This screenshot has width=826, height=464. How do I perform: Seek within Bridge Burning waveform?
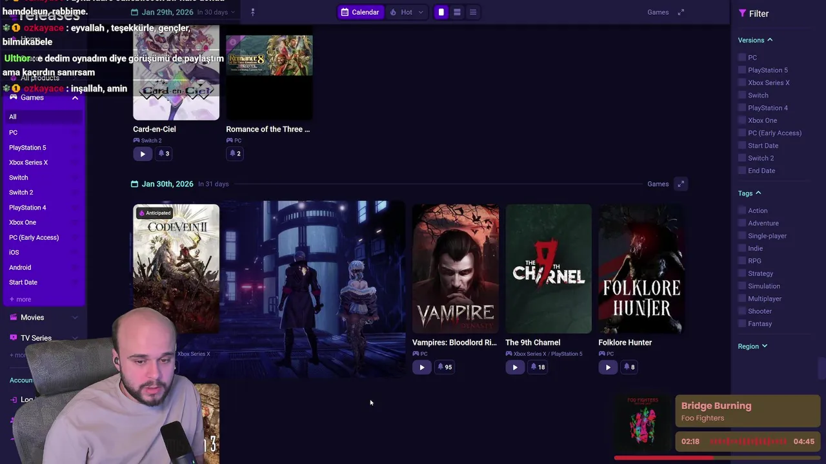click(x=749, y=441)
